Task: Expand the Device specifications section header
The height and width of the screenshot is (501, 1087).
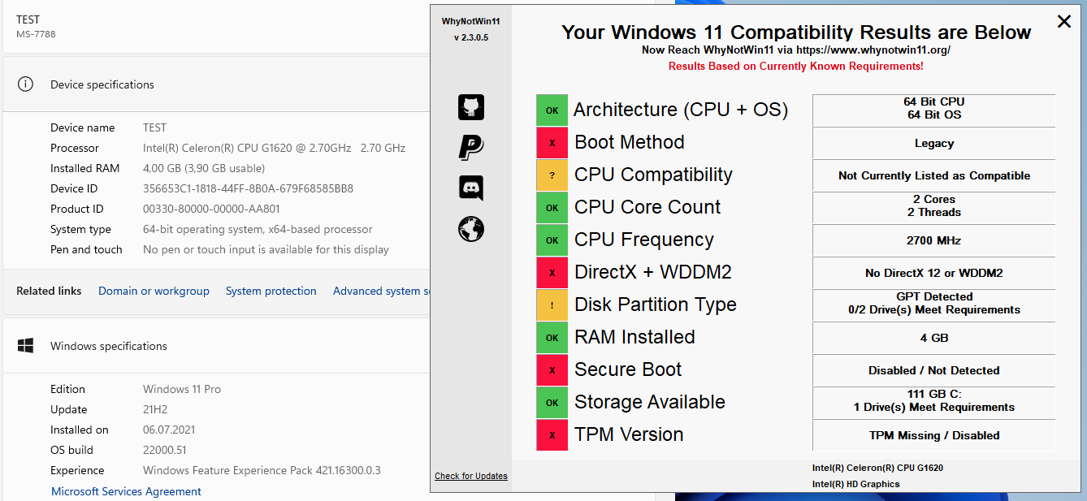Action: coord(216,84)
